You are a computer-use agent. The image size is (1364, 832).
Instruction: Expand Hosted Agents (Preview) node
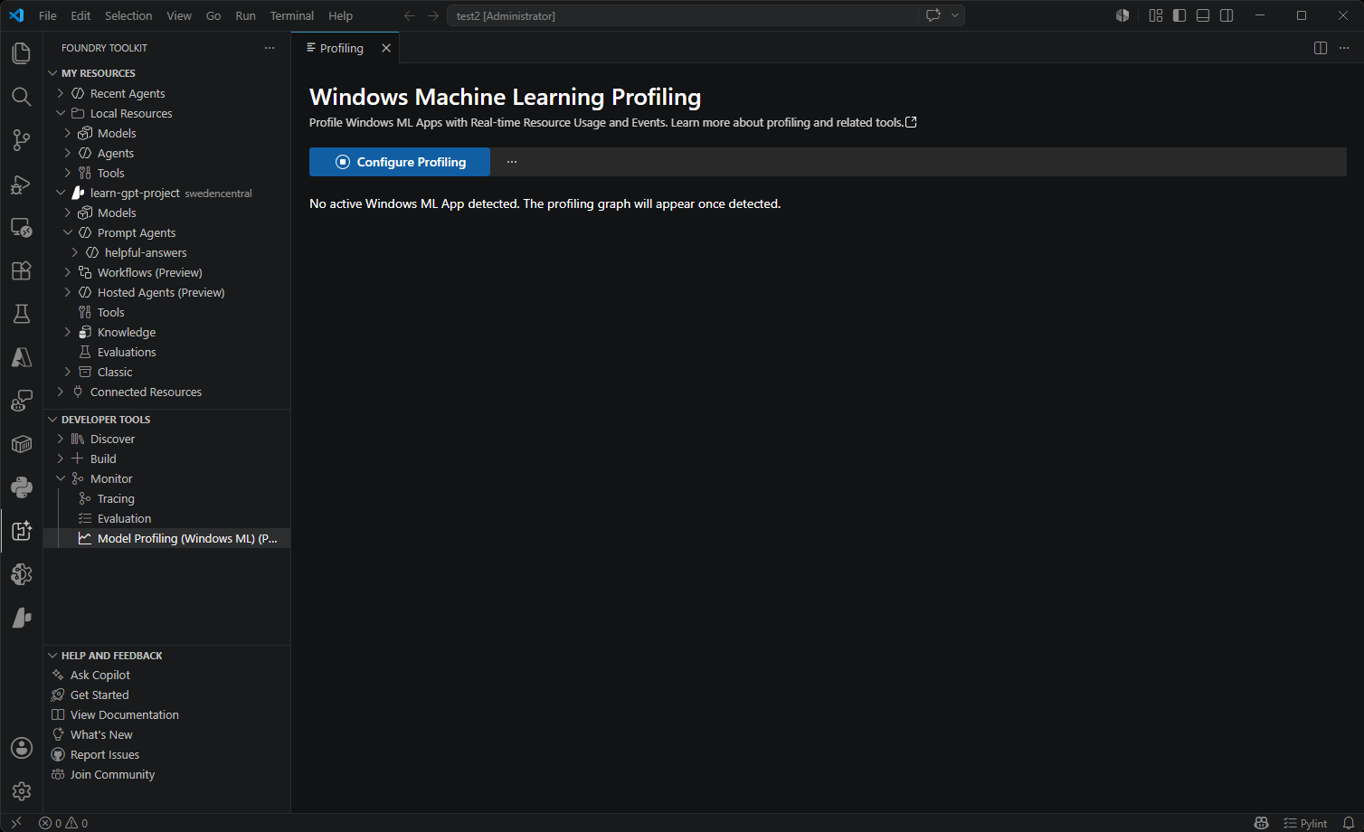pyautogui.click(x=68, y=292)
